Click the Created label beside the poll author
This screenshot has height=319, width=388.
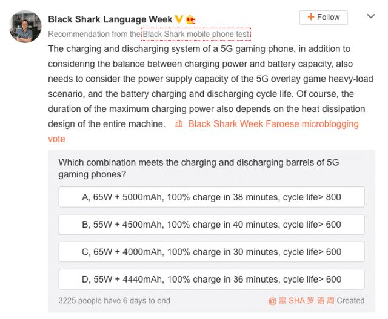(351, 300)
